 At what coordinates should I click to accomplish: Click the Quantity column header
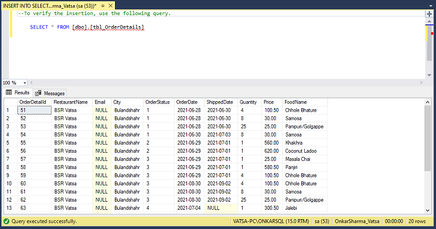[x=250, y=102]
